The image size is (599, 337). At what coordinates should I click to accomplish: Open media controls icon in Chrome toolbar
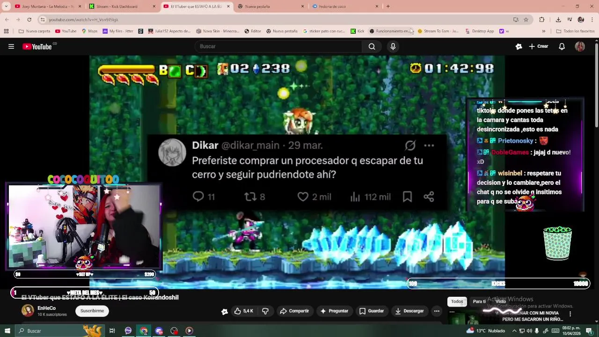tap(570, 20)
